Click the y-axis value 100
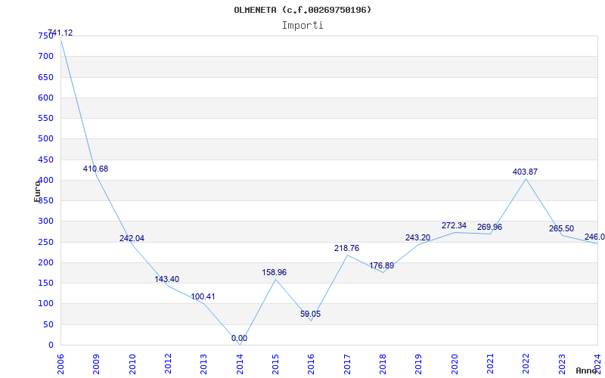The height and width of the screenshot is (378, 605). click(x=45, y=304)
